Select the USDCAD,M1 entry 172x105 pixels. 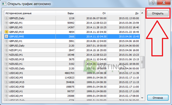(x=72, y=73)
